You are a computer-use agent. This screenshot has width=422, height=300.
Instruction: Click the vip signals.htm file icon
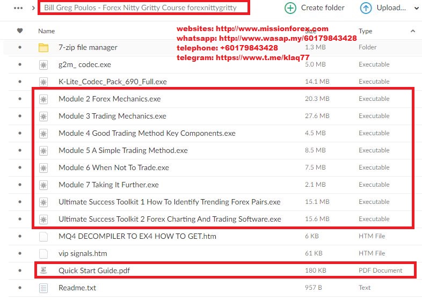43,254
